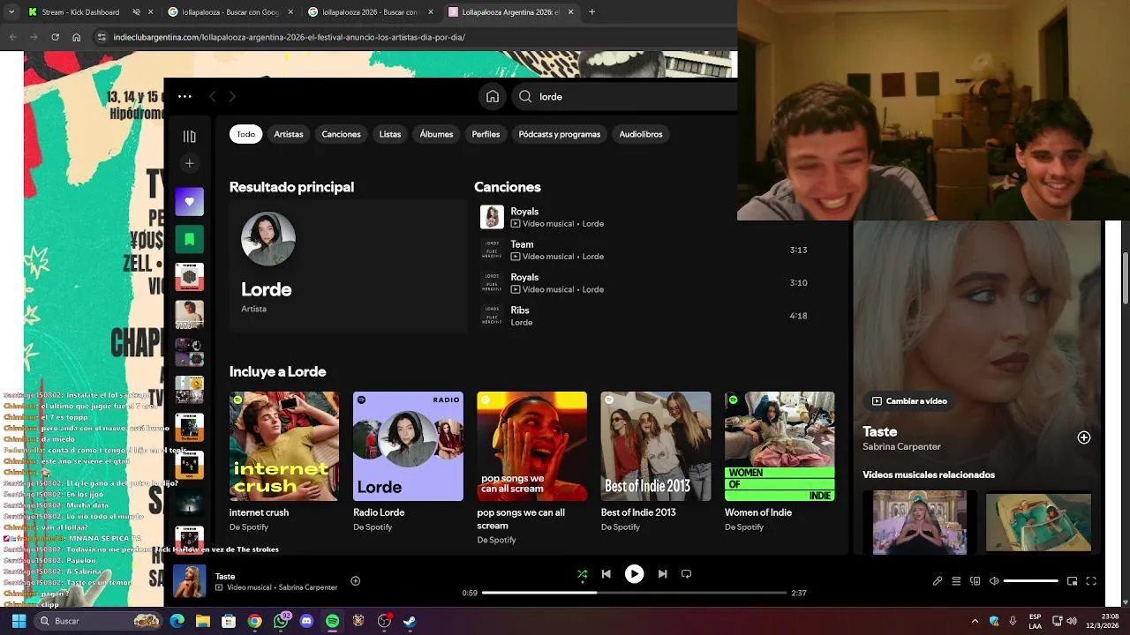Go to Spotify Home
1130x635 pixels.
coord(493,96)
